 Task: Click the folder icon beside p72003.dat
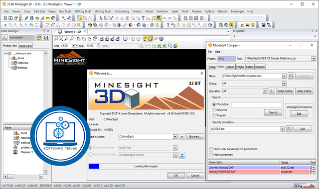click(289, 129)
